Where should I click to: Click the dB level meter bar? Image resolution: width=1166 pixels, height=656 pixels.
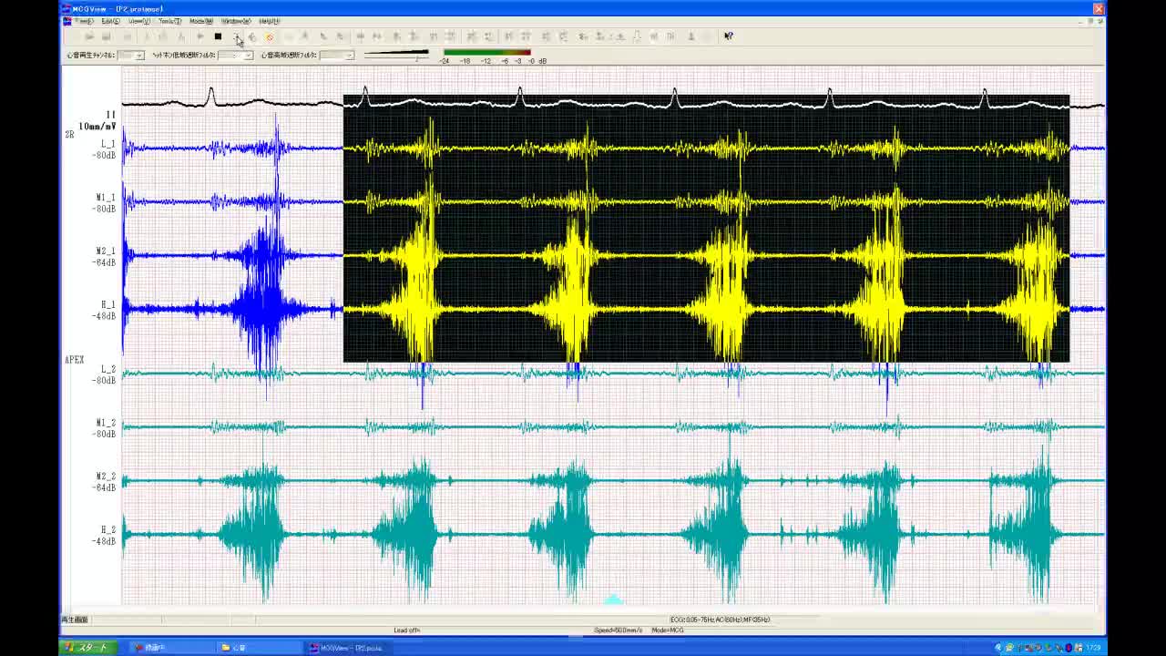(x=486, y=53)
